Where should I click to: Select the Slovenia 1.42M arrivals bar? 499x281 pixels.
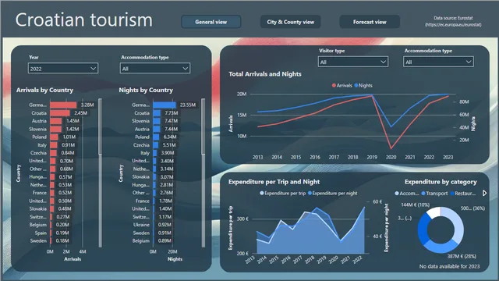pos(55,129)
